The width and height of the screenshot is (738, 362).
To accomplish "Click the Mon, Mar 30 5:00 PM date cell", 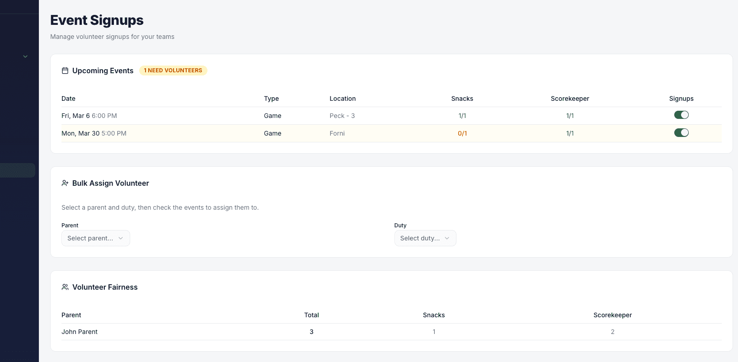I will click(x=94, y=133).
